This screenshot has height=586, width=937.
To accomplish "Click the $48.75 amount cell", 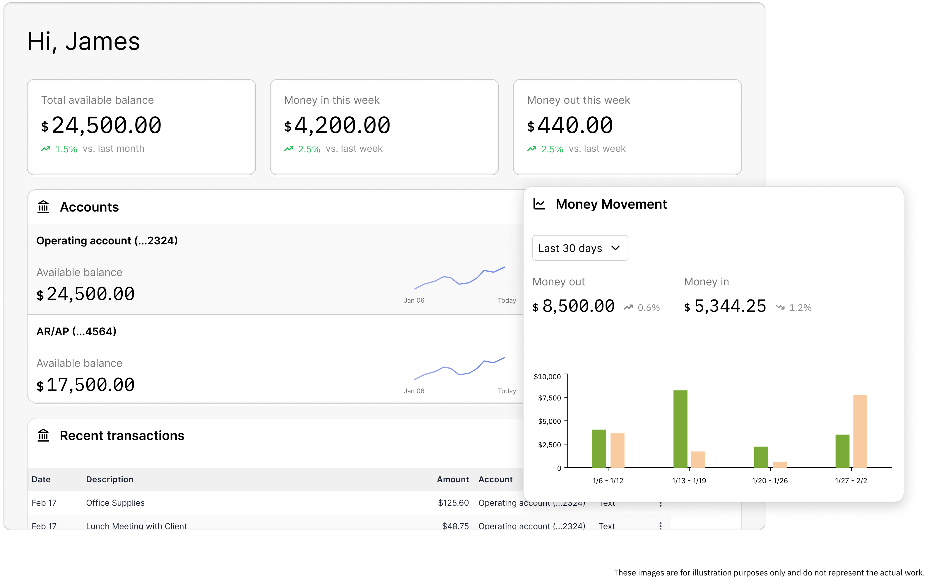I will pyautogui.click(x=455, y=526).
